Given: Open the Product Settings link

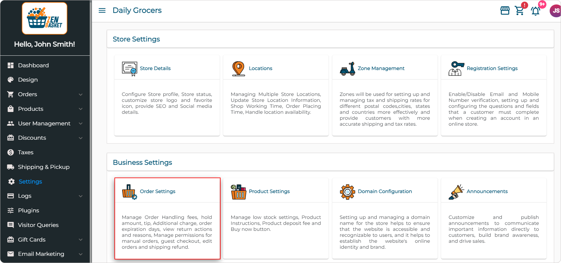Looking at the screenshot, I should pyautogui.click(x=269, y=191).
